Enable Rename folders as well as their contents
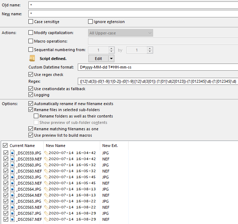Image resolution: width=238 pixels, height=224 pixels. click(36, 116)
